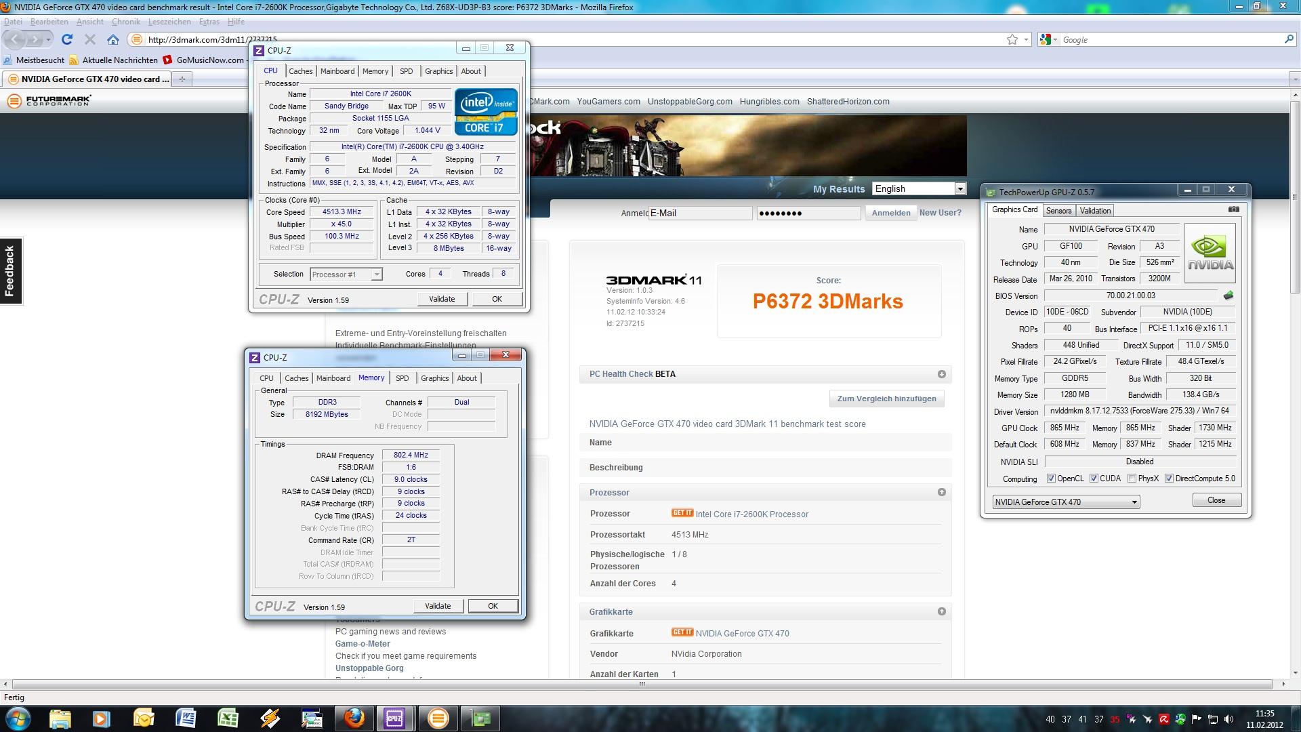1301x732 pixels.
Task: Open the Windows Start menu
Action: point(18,718)
